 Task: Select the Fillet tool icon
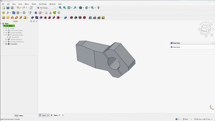tap(72, 17)
